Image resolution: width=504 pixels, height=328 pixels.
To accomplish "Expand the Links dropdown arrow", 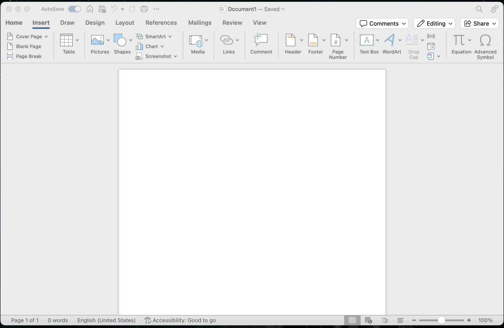I will click(237, 40).
